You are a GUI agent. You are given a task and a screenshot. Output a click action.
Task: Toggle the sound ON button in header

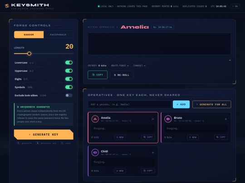point(235,6)
